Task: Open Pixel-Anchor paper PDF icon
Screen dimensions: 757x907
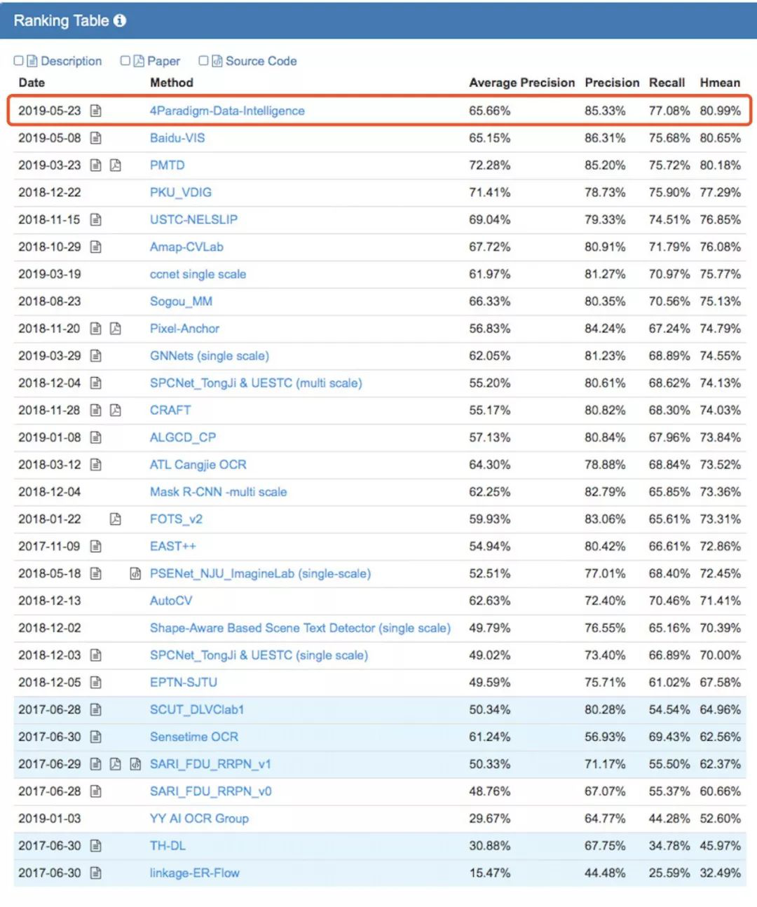Action: tap(116, 329)
